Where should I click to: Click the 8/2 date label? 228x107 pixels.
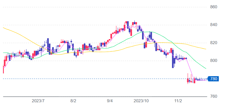tap(73, 101)
